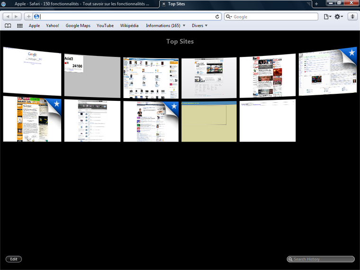Image resolution: width=360 pixels, height=270 pixels.
Task: Go forward with the right arrow button
Action: click(16, 17)
